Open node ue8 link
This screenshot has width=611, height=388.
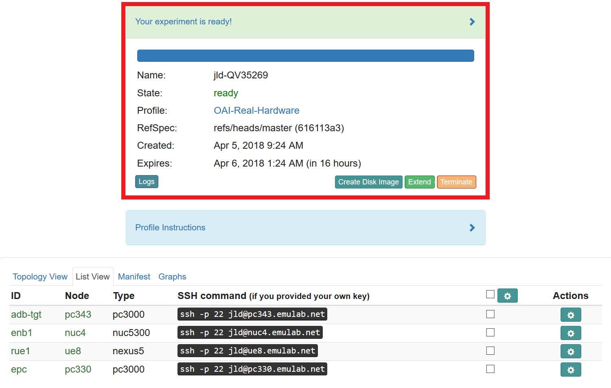click(x=73, y=351)
